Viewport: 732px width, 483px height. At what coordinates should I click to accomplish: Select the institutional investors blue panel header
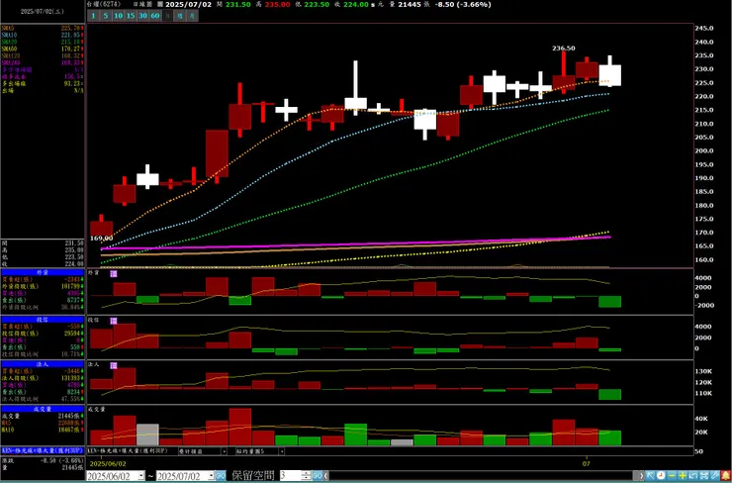pyautogui.click(x=43, y=364)
